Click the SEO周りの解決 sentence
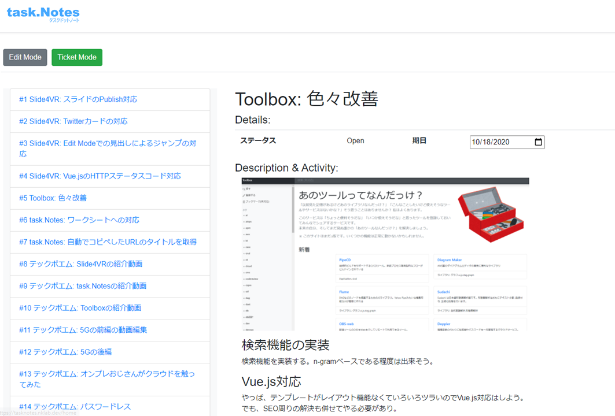The height and width of the screenshot is (416, 615). pos(319,408)
